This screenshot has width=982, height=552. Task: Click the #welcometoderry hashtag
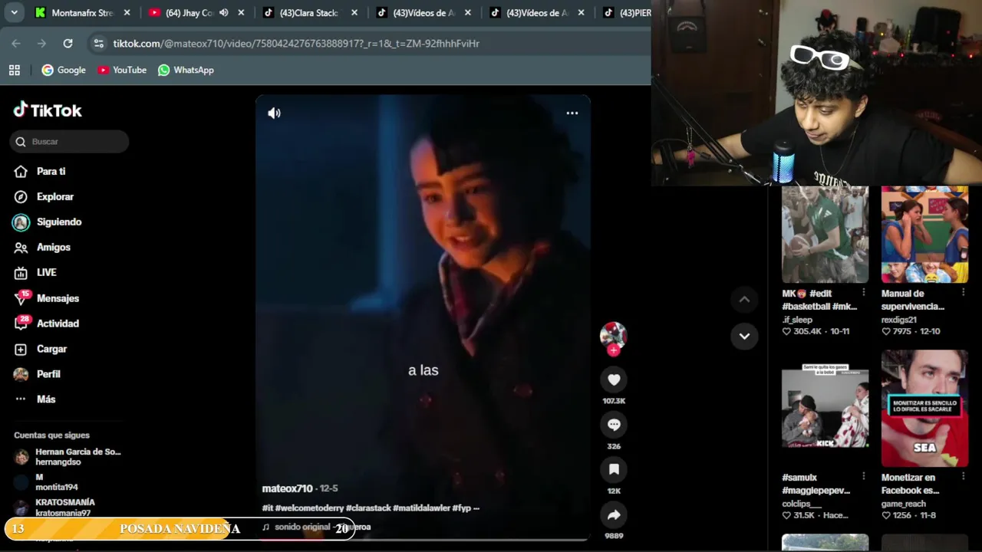[309, 508]
